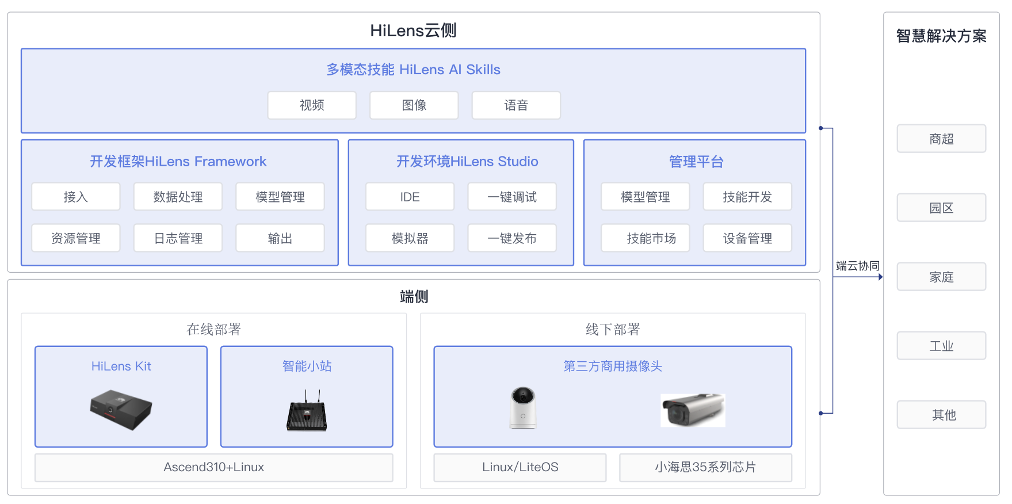Click the 开发环境HiLens Studio heading
Viewport: 1012px width, 504px height.
click(467, 162)
